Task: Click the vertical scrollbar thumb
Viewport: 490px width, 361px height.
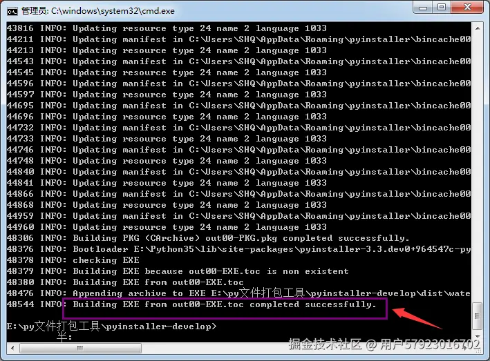Action: click(x=477, y=316)
